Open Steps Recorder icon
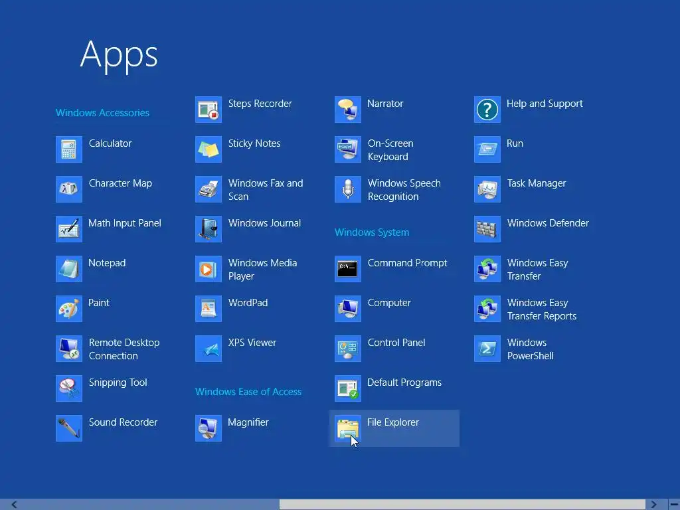This screenshot has height=510, width=680. click(209, 110)
